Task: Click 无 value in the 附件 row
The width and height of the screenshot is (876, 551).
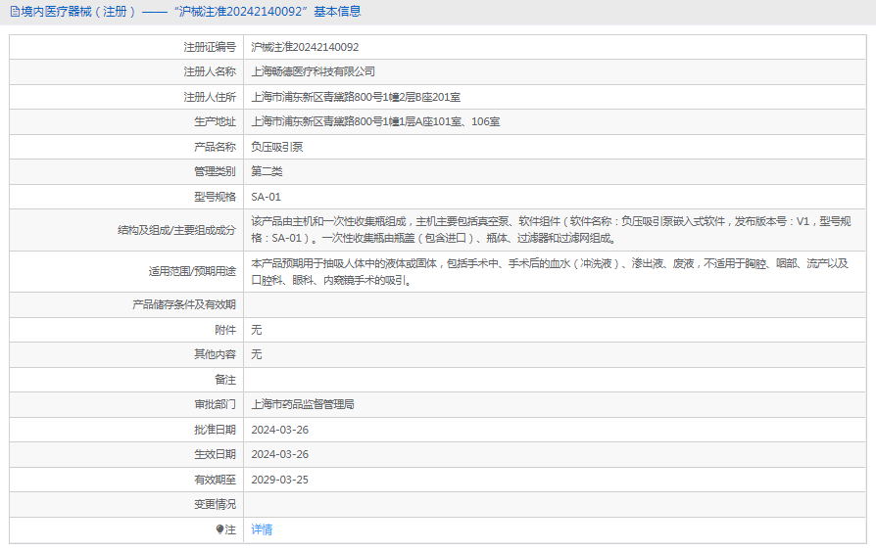Action: [x=256, y=330]
